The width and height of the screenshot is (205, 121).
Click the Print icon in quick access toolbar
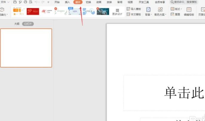click(25, 2)
